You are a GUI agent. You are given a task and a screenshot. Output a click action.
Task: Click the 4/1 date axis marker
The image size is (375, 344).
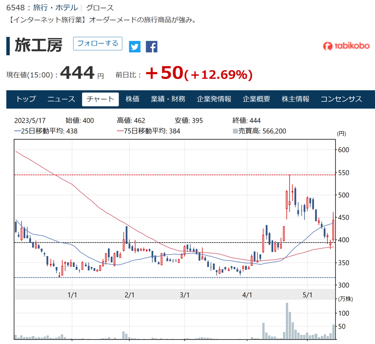(247, 295)
